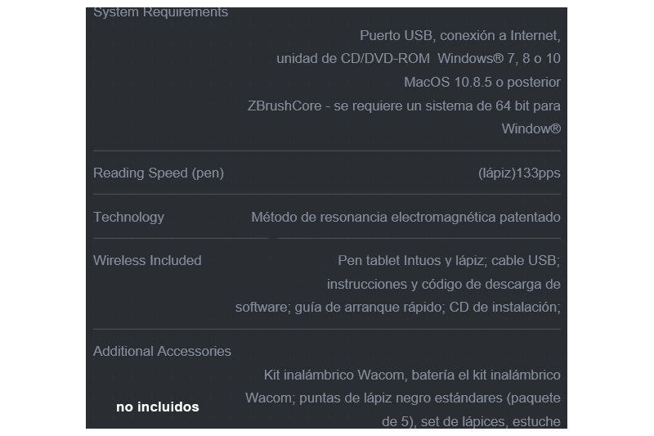654x436 pixels.
Task: Select the Reading Speed (pen) label
Action: (x=159, y=173)
